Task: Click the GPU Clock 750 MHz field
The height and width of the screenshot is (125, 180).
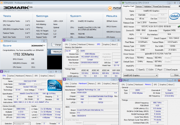Action: 140,58
